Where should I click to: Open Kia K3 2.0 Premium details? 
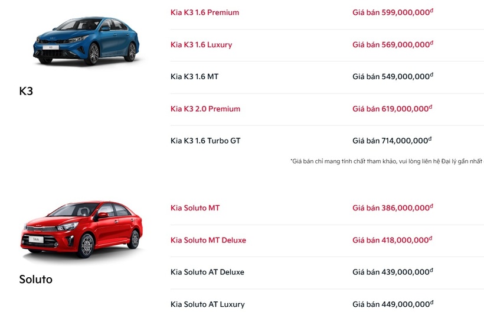(x=205, y=109)
